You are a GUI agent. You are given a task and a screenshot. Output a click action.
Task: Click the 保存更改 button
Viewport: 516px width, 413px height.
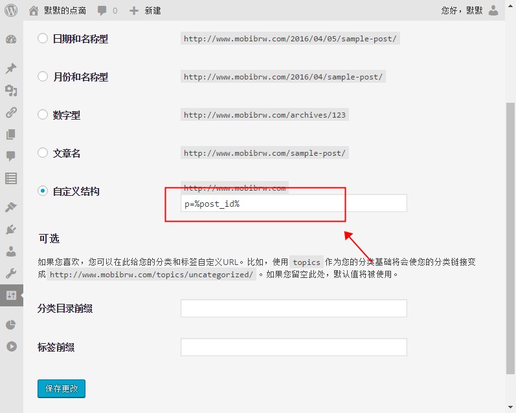(62, 388)
